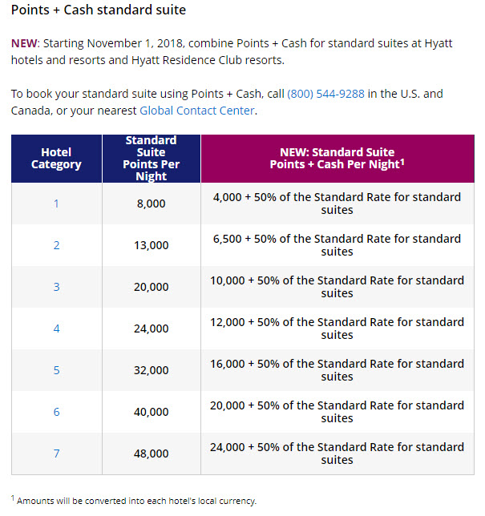
Task: Select the 20,000 points per night cell
Action: (152, 287)
